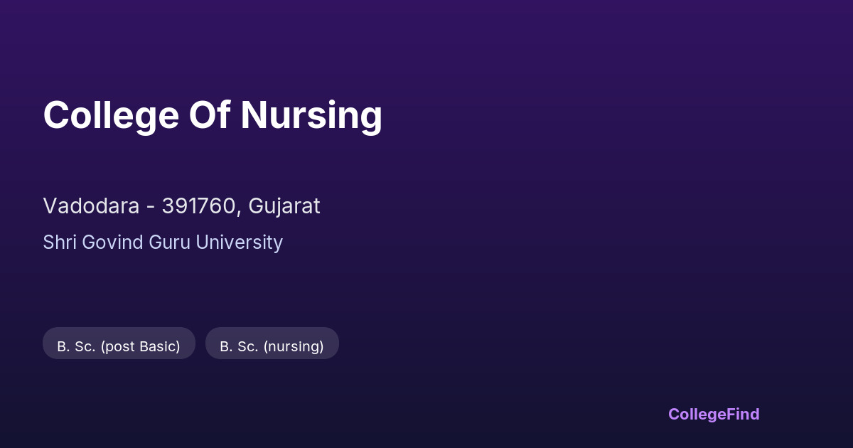The width and height of the screenshot is (853, 448).
Task: Click the word "University" in the affiliation line
Action: click(239, 242)
